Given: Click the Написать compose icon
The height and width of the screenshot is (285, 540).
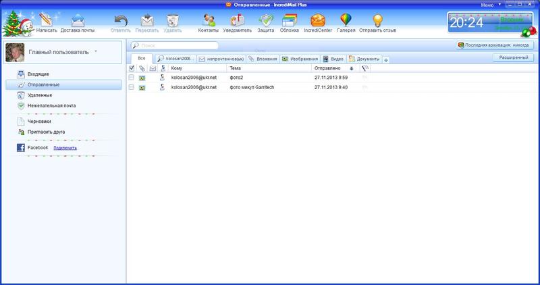Looking at the screenshot, I should pos(47,20).
